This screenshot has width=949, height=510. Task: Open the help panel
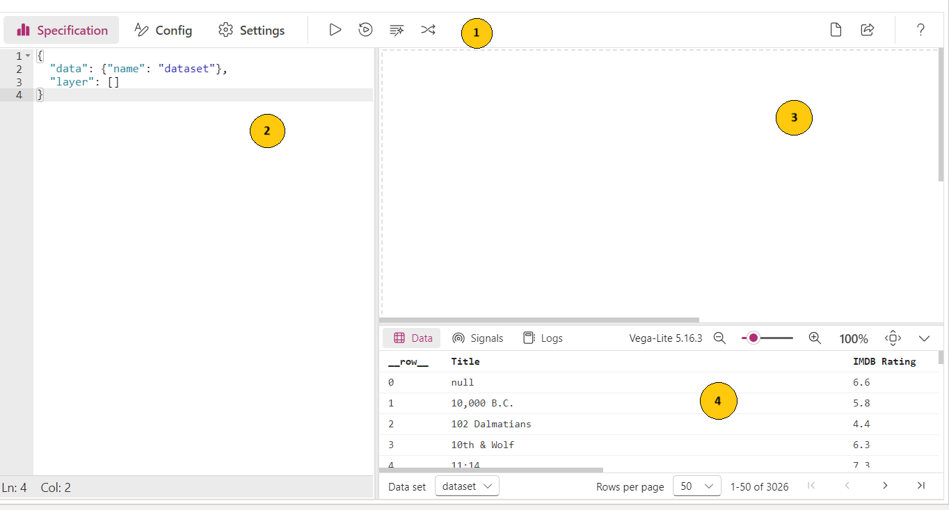pos(920,29)
